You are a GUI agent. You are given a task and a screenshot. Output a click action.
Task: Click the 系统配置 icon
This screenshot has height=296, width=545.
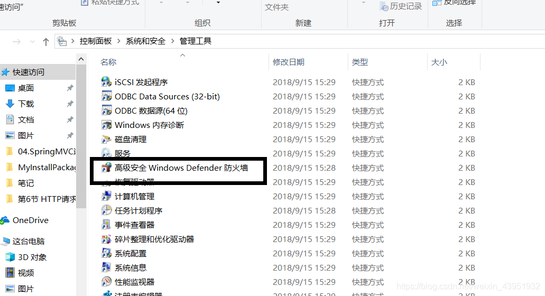(106, 253)
